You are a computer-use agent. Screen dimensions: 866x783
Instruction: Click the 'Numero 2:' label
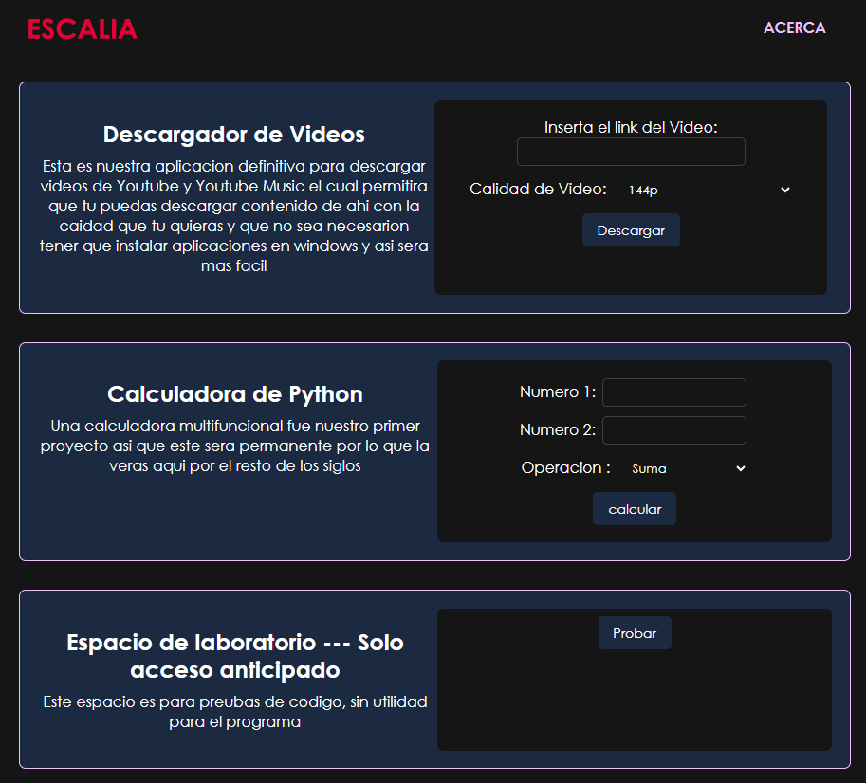[x=558, y=430]
